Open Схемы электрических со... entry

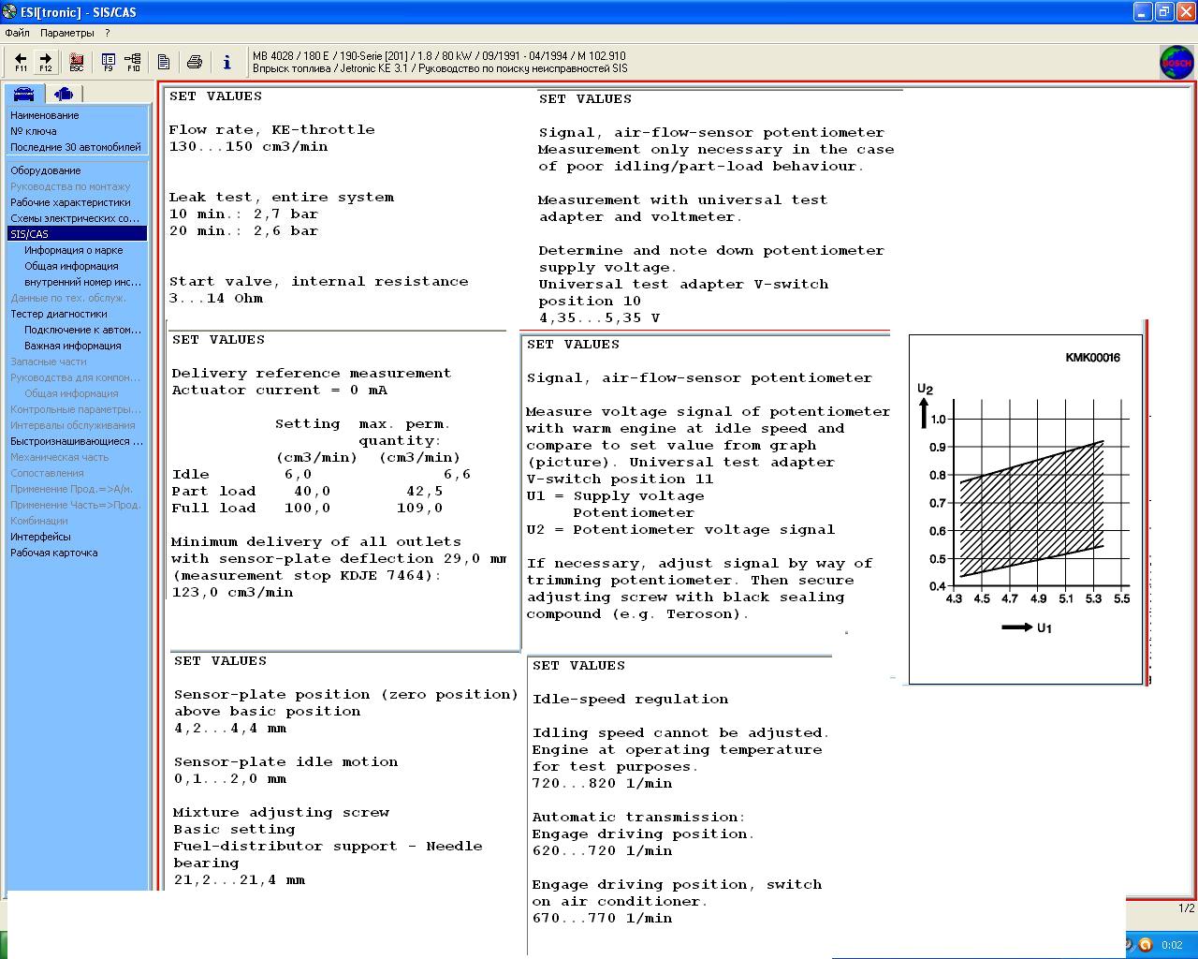coord(74,218)
